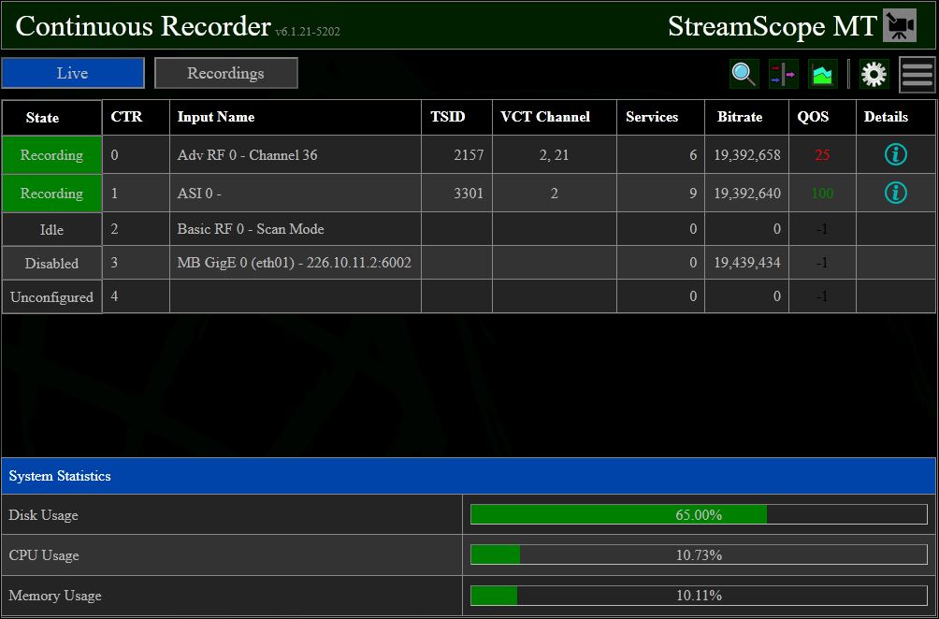Click Recording state for Adv RF 0
Viewport: 939px width, 619px height.
[52, 155]
